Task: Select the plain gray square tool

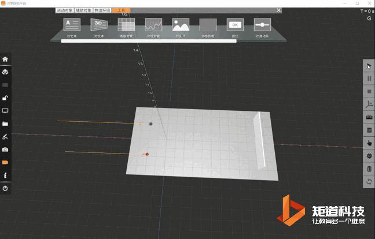Action: 208,25
